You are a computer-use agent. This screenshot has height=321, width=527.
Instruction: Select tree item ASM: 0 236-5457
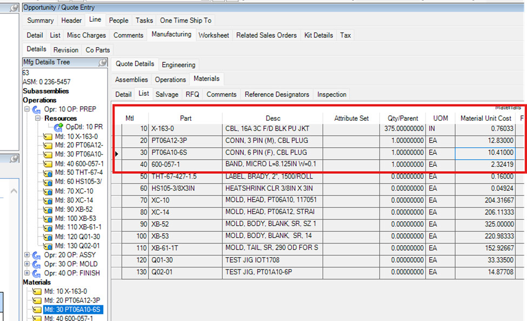coord(46,82)
